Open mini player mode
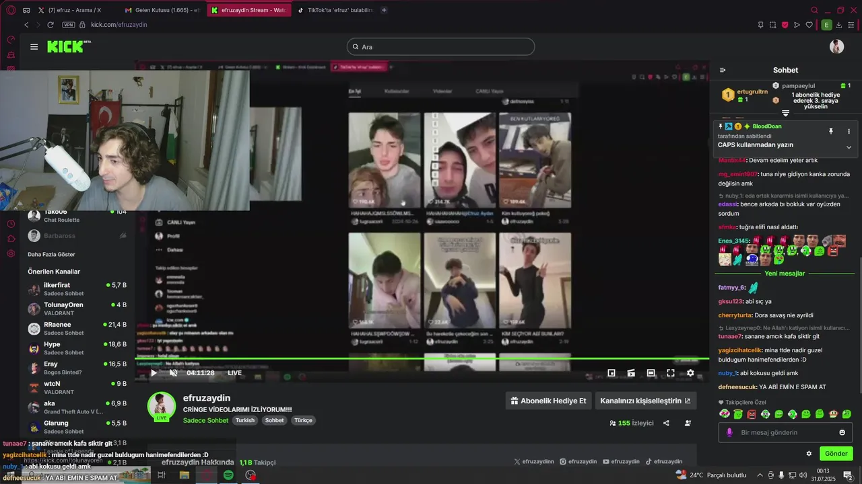Screen dimensions: 862x484 point(611,373)
